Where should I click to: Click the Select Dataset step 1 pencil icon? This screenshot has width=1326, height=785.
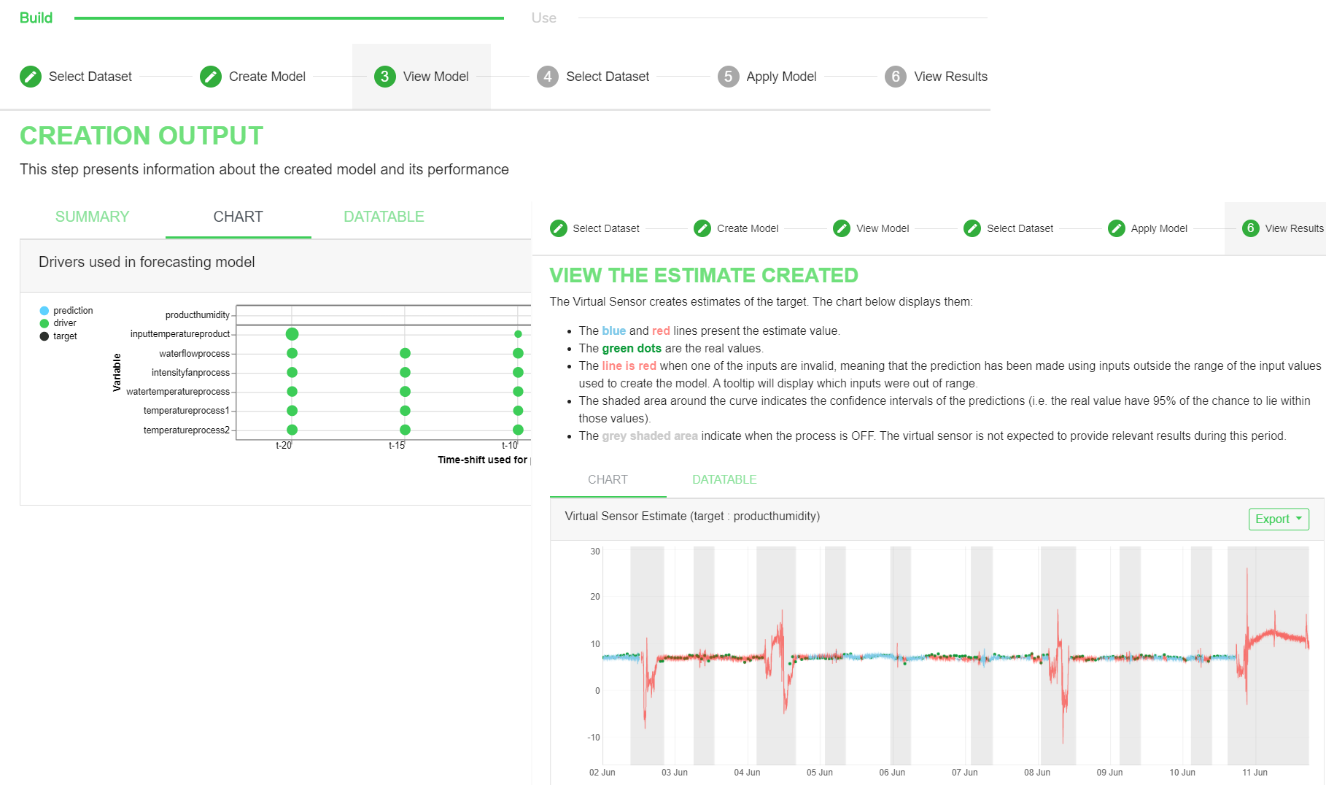31,77
